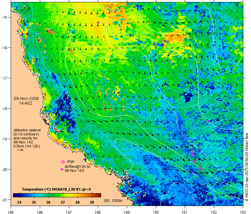The image size is (251, 214).
Task: Click the temperature color bar at 27
Action: (63, 195)
